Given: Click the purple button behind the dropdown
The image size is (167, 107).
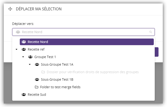Looking at the screenshot, I should 157,52.
